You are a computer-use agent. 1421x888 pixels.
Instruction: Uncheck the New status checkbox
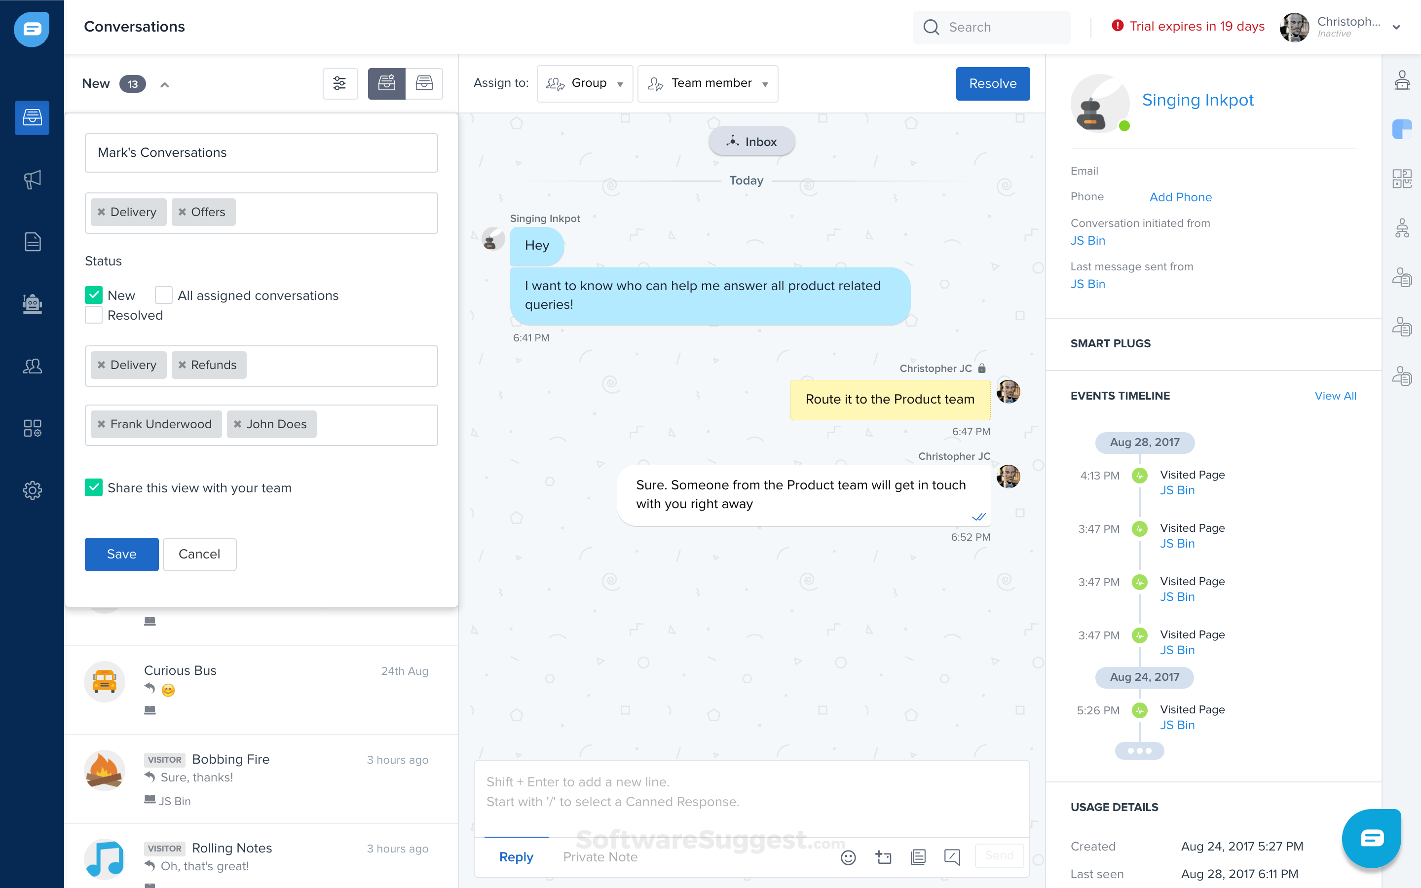point(93,295)
